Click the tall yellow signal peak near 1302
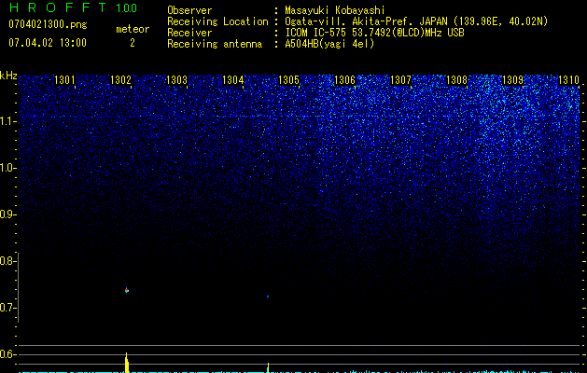This screenshot has width=587, height=373. tap(127, 362)
